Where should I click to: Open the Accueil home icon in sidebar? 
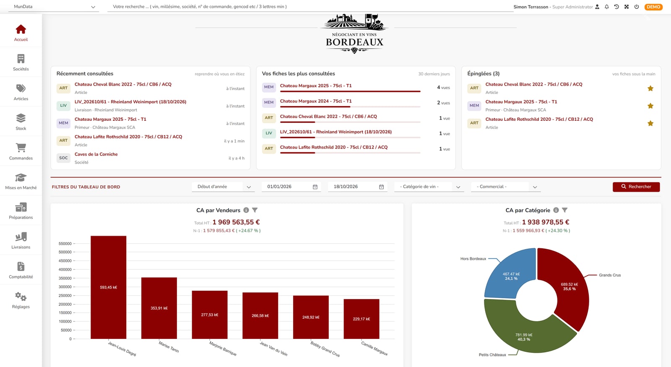[21, 33]
